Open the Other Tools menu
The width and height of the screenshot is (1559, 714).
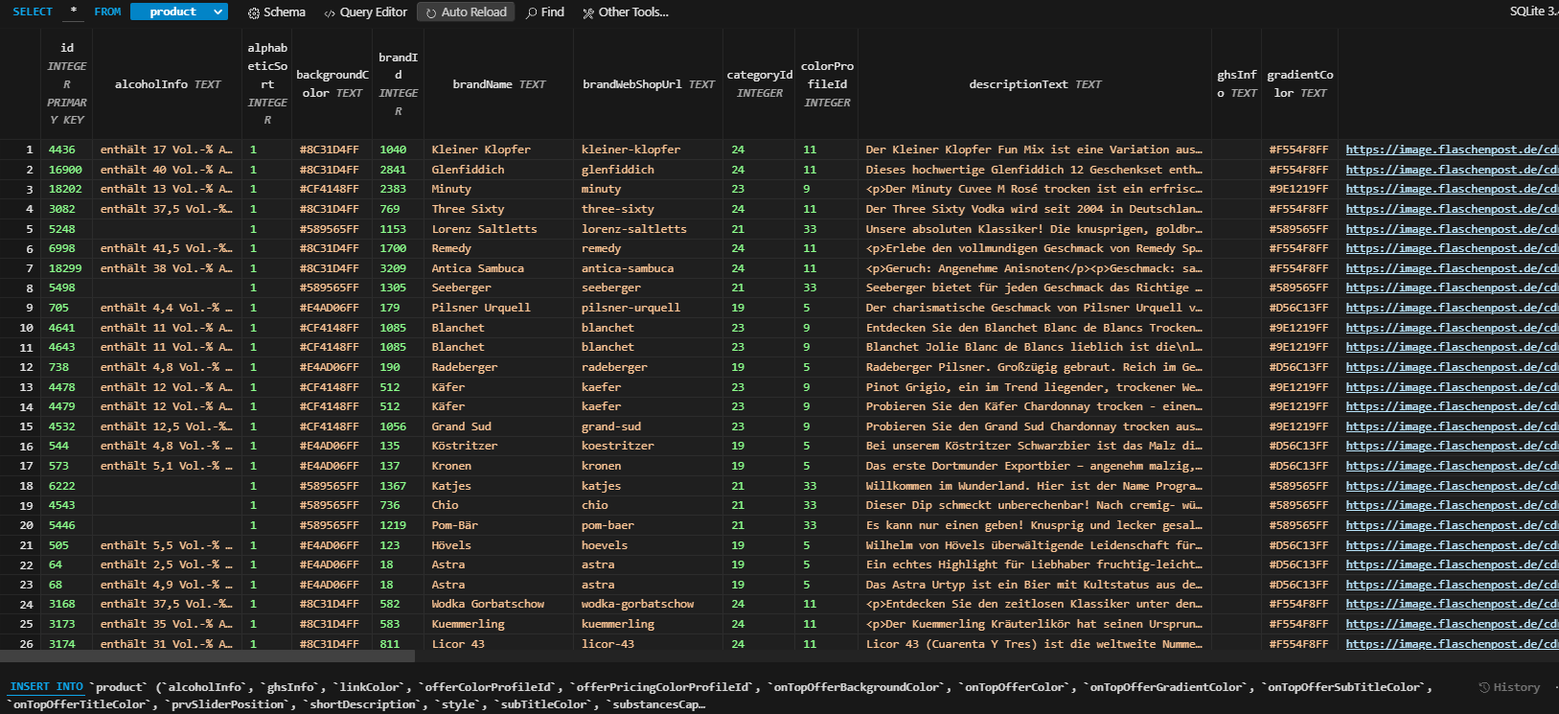(626, 12)
